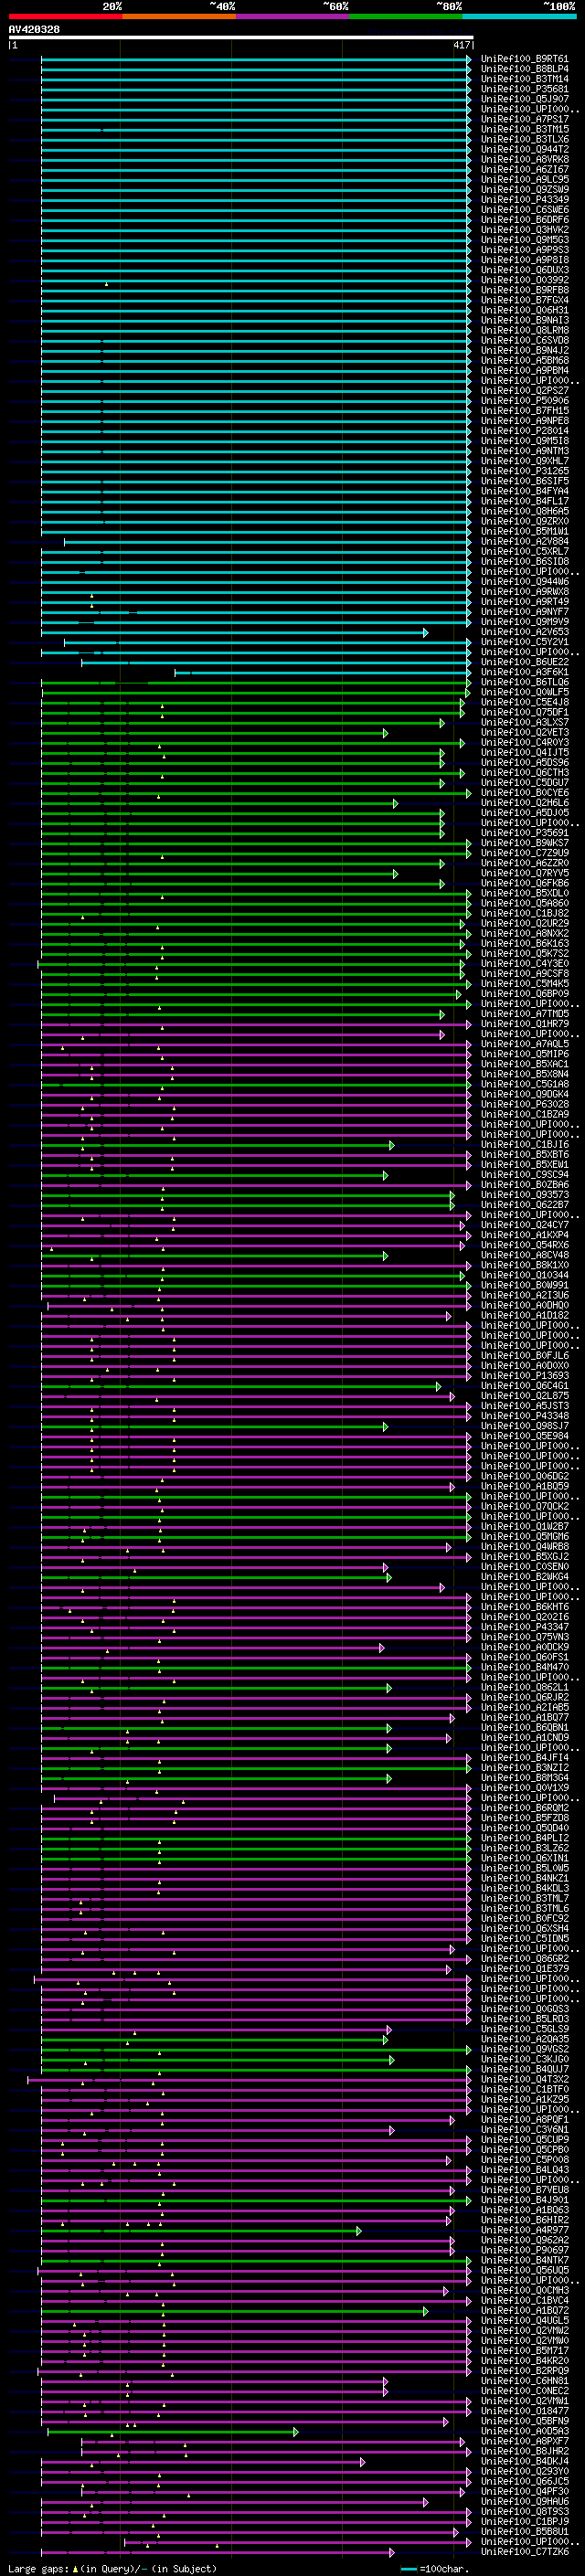The width and height of the screenshot is (585, 2576).
Task: Pick the UniRef100_P35691 label
Action: click(x=525, y=832)
